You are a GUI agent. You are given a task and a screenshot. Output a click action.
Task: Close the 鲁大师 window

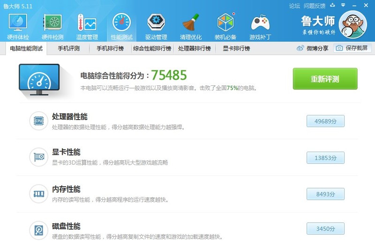pos(366,5)
